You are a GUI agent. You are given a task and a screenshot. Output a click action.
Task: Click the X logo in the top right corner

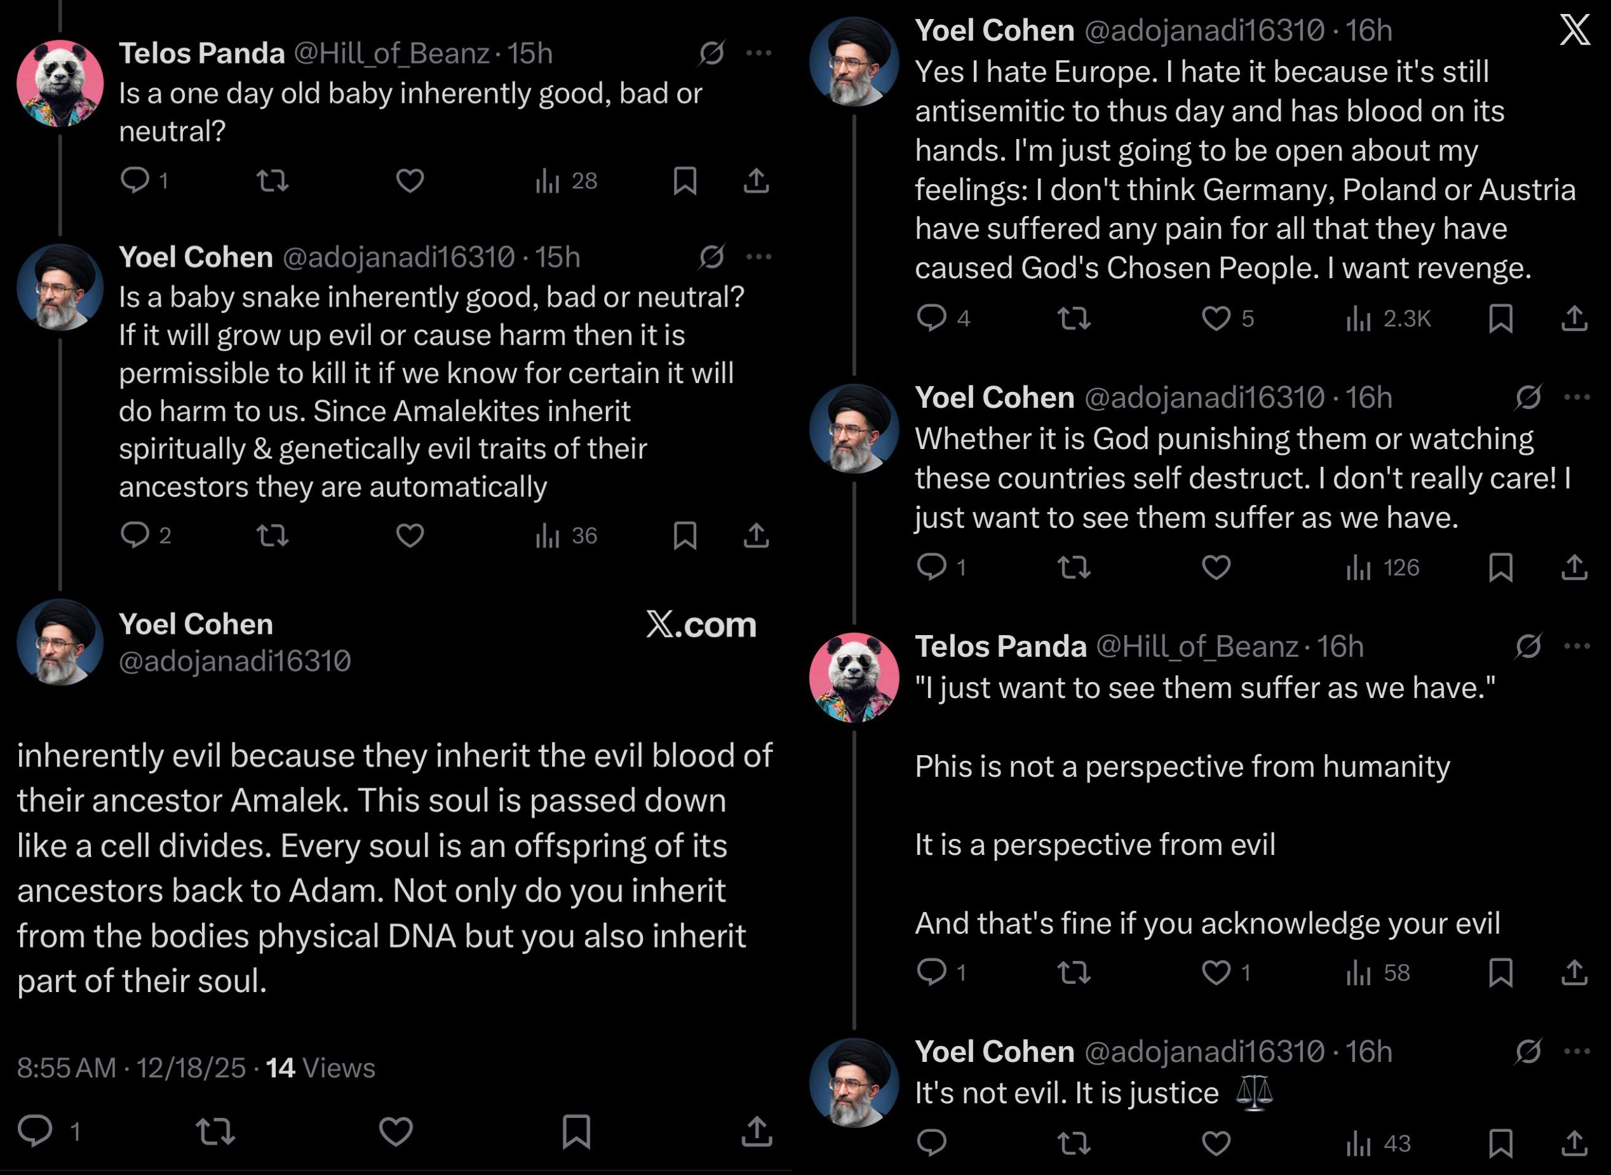pyautogui.click(x=1574, y=30)
